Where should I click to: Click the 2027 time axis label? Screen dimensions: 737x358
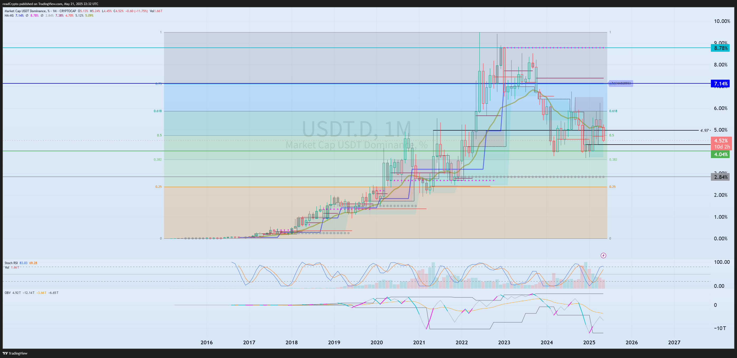pyautogui.click(x=674, y=342)
